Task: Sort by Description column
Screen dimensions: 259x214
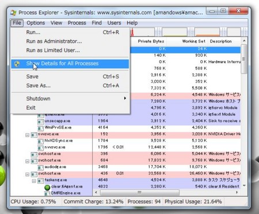Action: 224,41
